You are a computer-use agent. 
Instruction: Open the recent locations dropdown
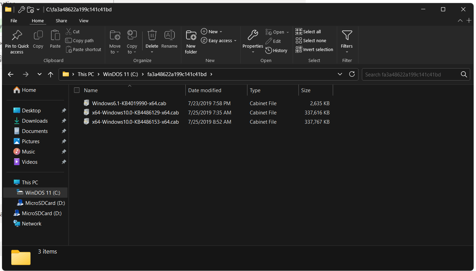(39, 74)
